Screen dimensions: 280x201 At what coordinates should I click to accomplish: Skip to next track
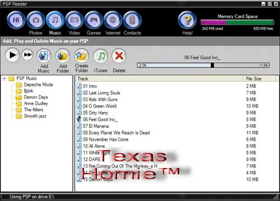[x=27, y=55]
